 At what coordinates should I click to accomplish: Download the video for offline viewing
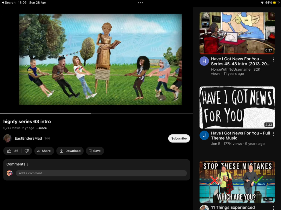[x=70, y=151]
